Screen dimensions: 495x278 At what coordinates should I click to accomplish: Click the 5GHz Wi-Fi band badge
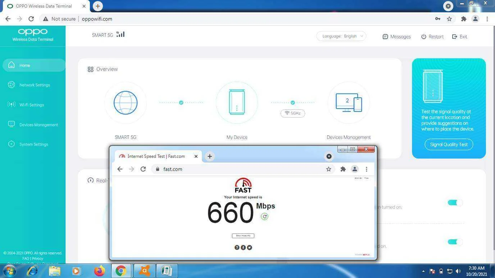click(292, 113)
